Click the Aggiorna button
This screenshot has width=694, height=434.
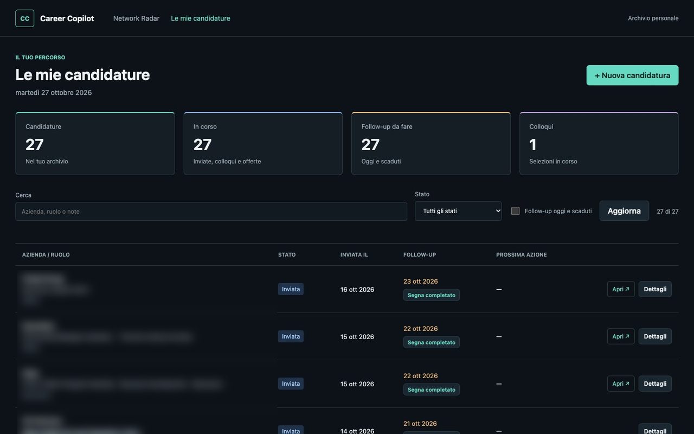pos(624,211)
